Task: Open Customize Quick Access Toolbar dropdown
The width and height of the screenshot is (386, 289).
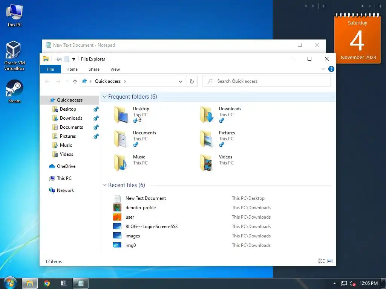Action: (x=74, y=59)
